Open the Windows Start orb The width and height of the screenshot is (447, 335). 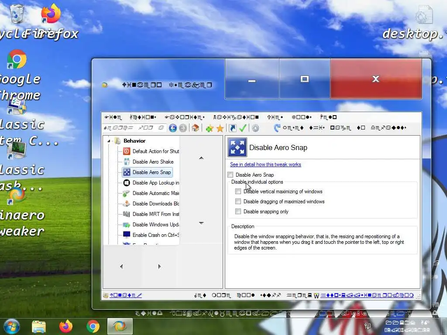click(x=11, y=326)
